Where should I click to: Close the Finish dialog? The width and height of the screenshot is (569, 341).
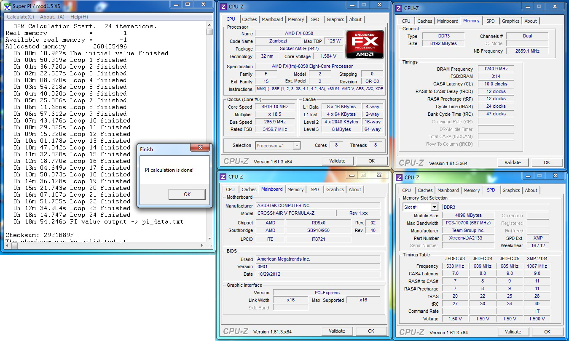[200, 148]
